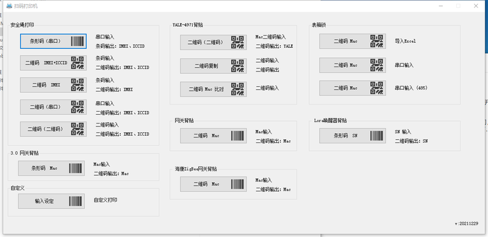Close the 扫码打印机 window
Image resolution: width=488 pixels, height=237 pixels.
tap(476, 6)
